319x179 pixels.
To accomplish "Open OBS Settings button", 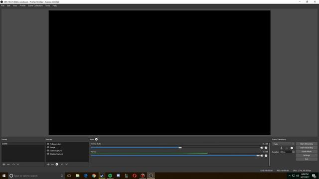I will coord(307,155).
